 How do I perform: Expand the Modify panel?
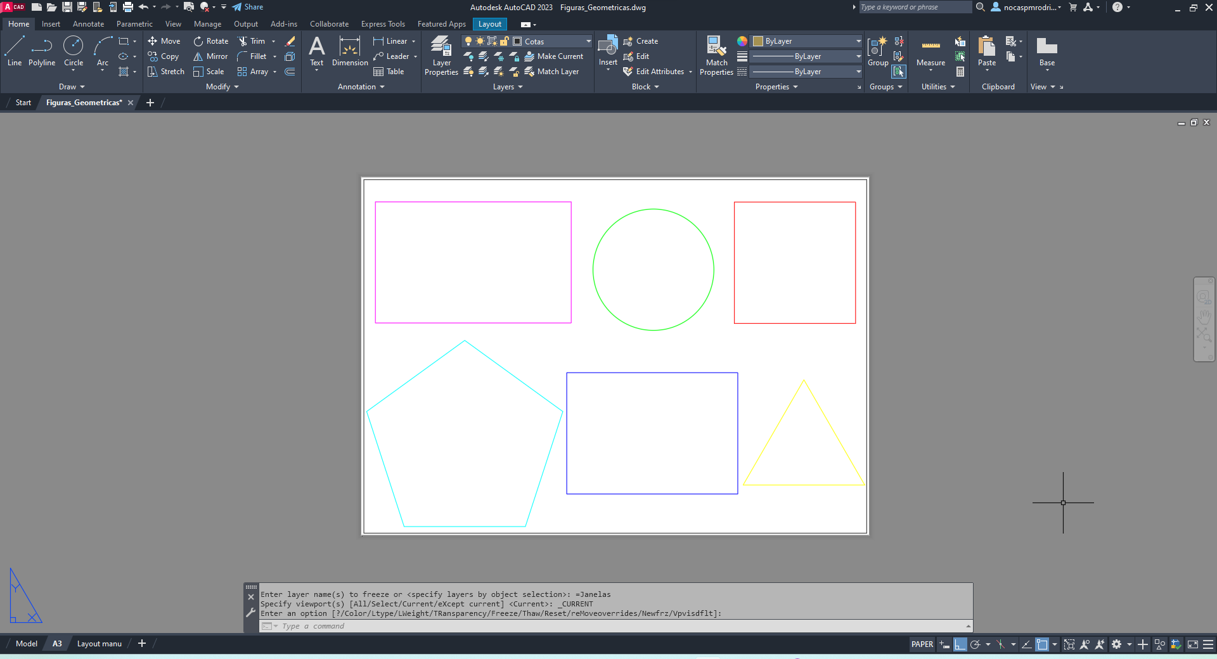pos(222,87)
